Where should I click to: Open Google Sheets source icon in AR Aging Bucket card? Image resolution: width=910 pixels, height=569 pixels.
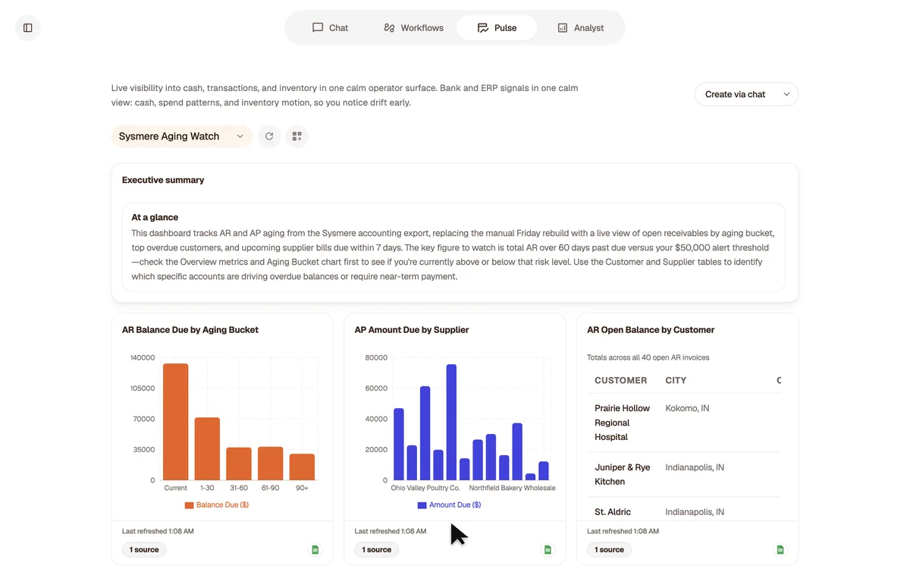[315, 549]
